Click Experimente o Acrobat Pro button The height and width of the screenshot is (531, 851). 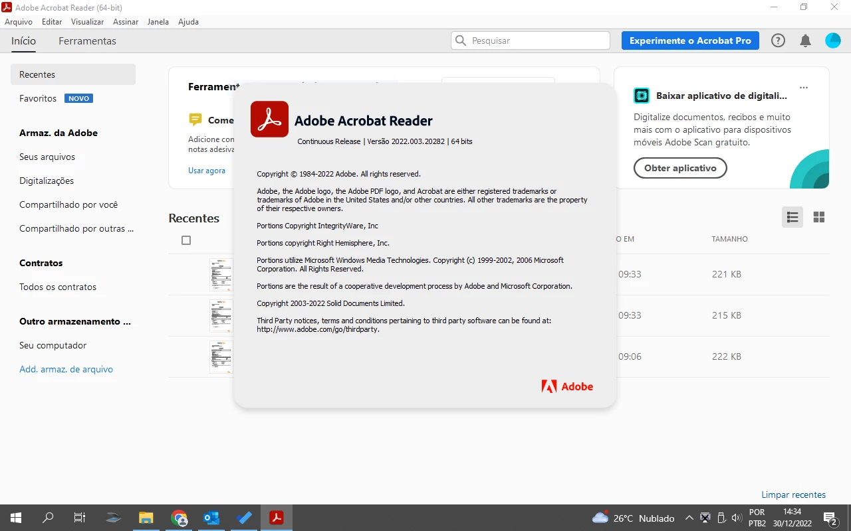pyautogui.click(x=690, y=40)
